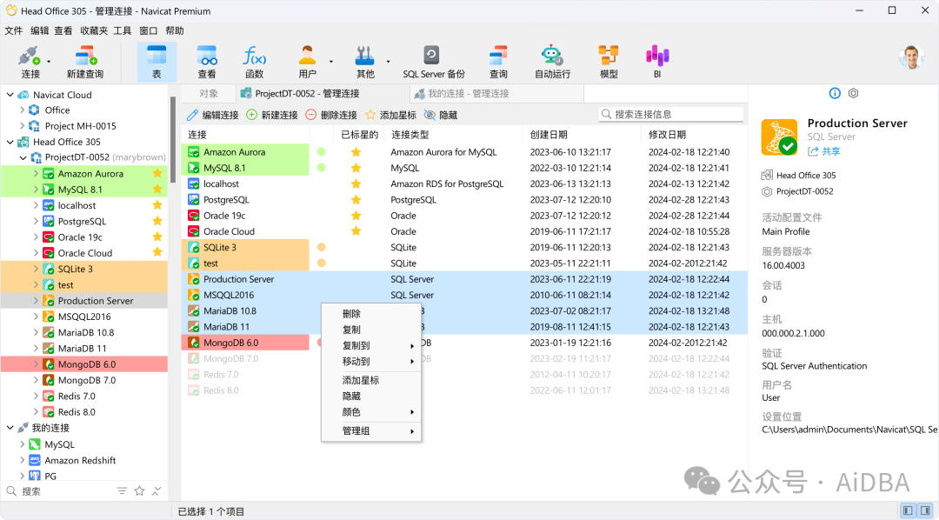Click the 函数 function toolbar icon
This screenshot has width=939, height=520.
click(x=254, y=56)
